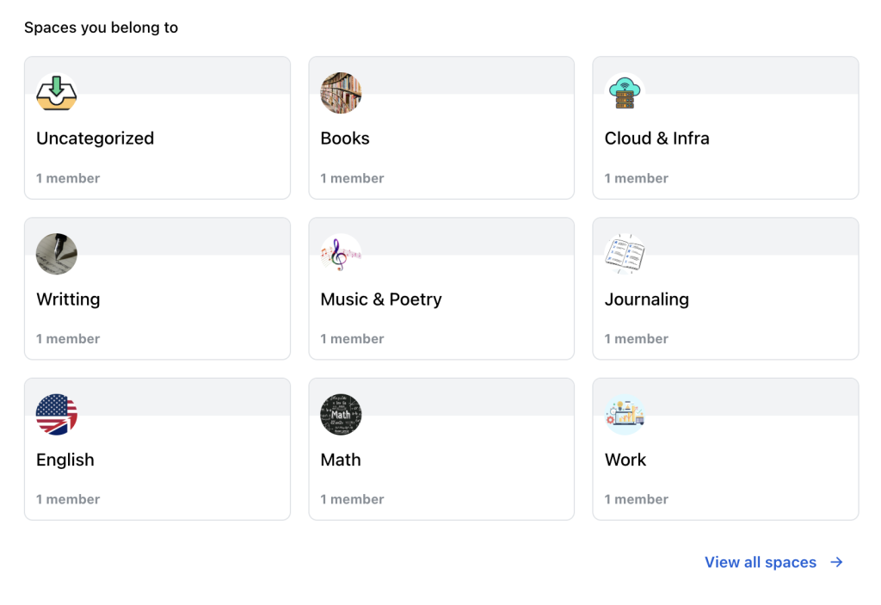Open the Music & Poetry space title
Image resolution: width=881 pixels, height=605 pixels.
pyautogui.click(x=381, y=299)
